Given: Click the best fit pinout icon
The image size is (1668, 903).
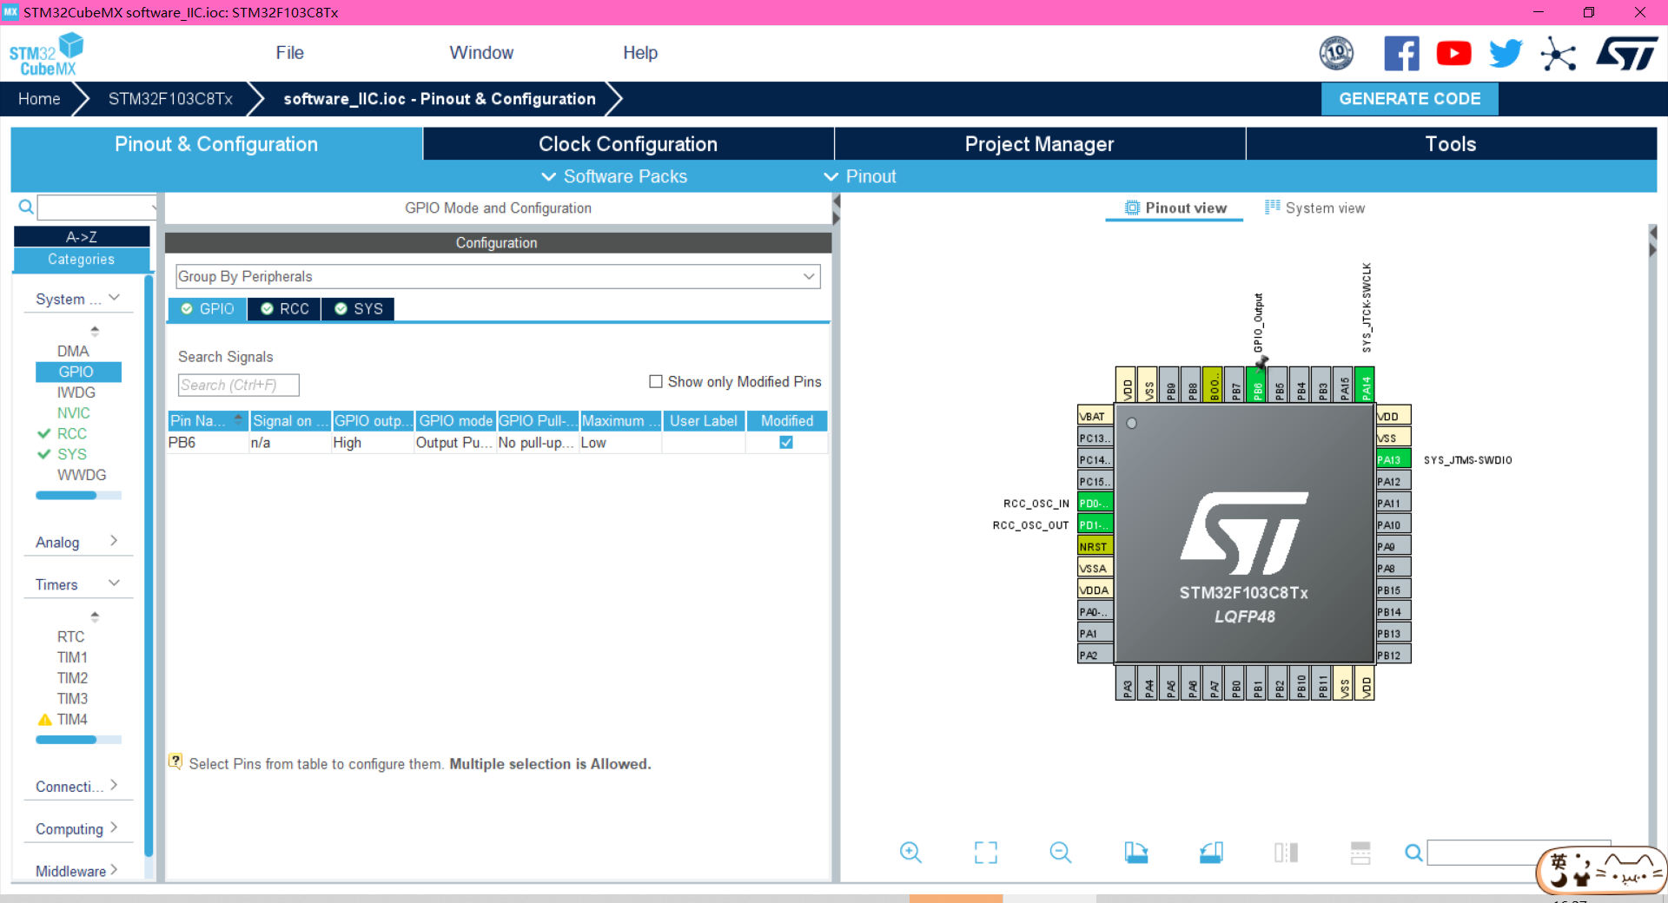Looking at the screenshot, I should pos(985,853).
